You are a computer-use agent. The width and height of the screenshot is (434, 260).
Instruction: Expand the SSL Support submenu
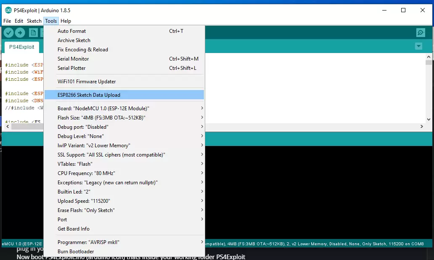tap(124, 155)
